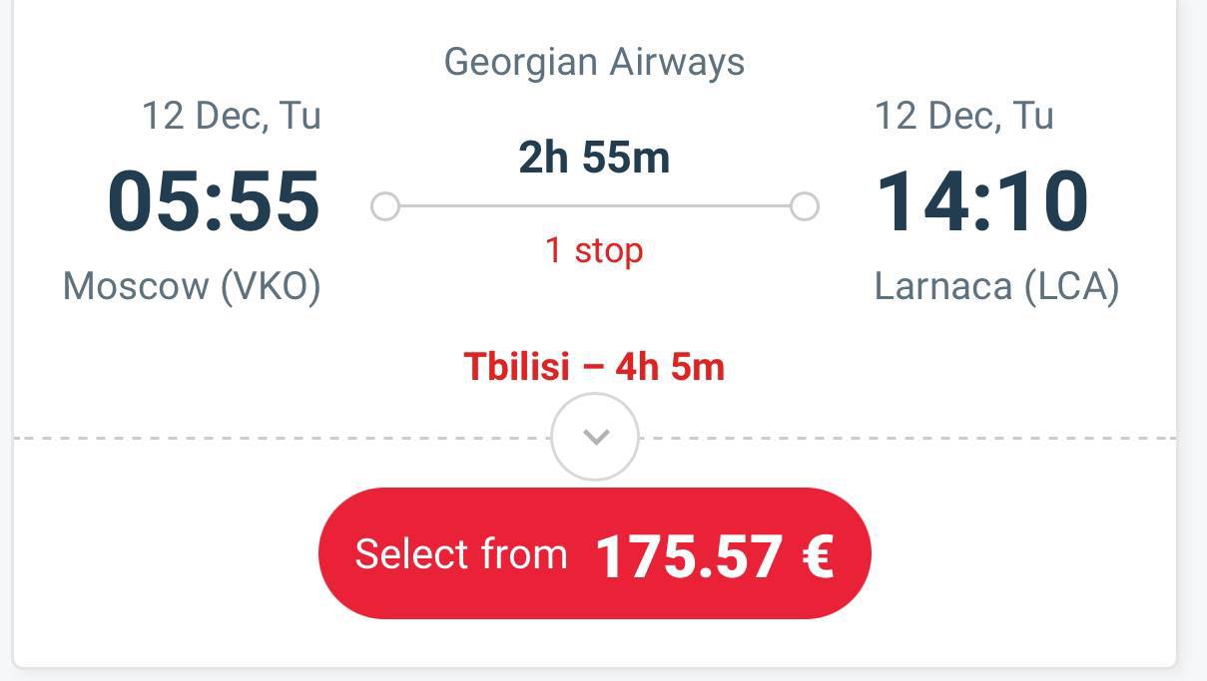
Task: Click the euro currency symbol
Action: point(818,556)
